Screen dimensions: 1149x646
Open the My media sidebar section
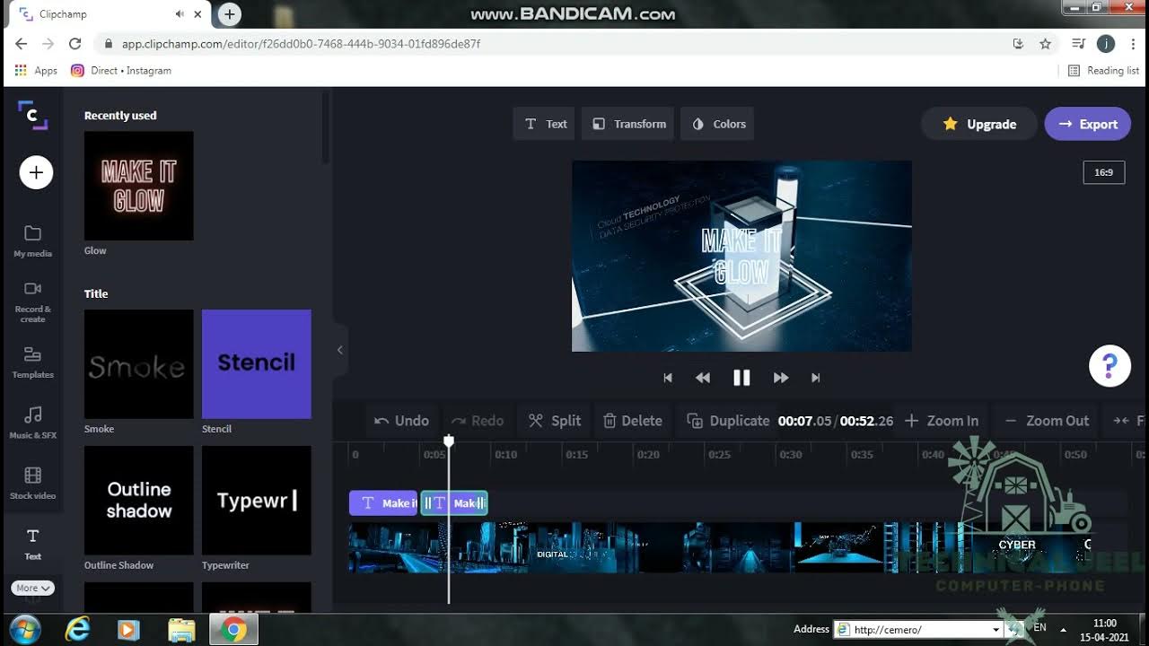coord(32,241)
